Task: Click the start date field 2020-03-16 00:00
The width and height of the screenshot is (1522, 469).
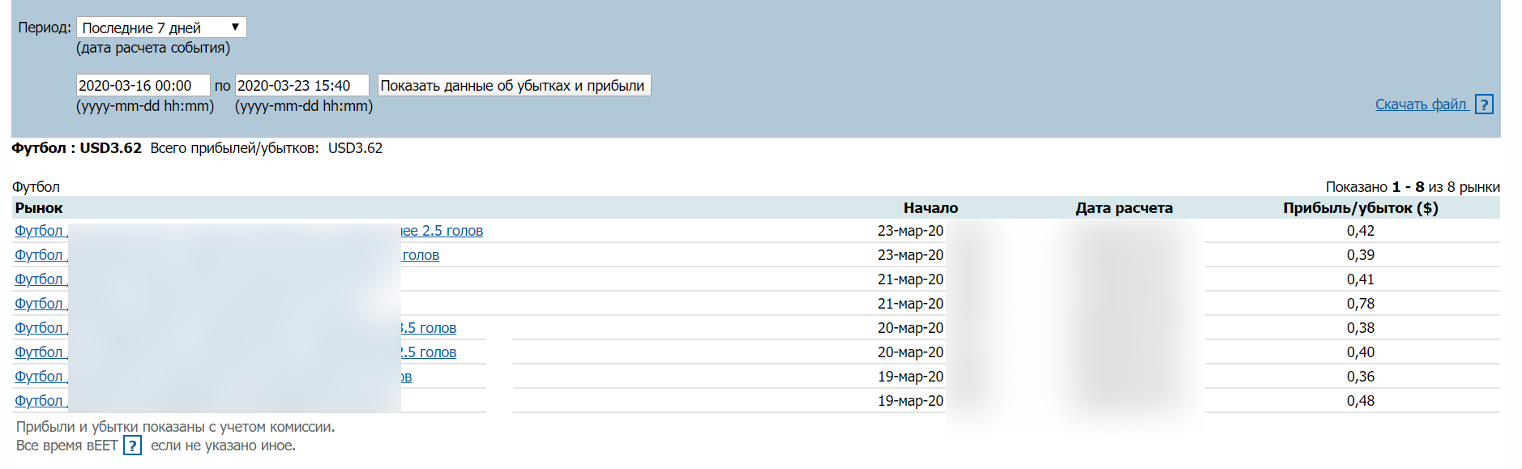Action: point(143,86)
